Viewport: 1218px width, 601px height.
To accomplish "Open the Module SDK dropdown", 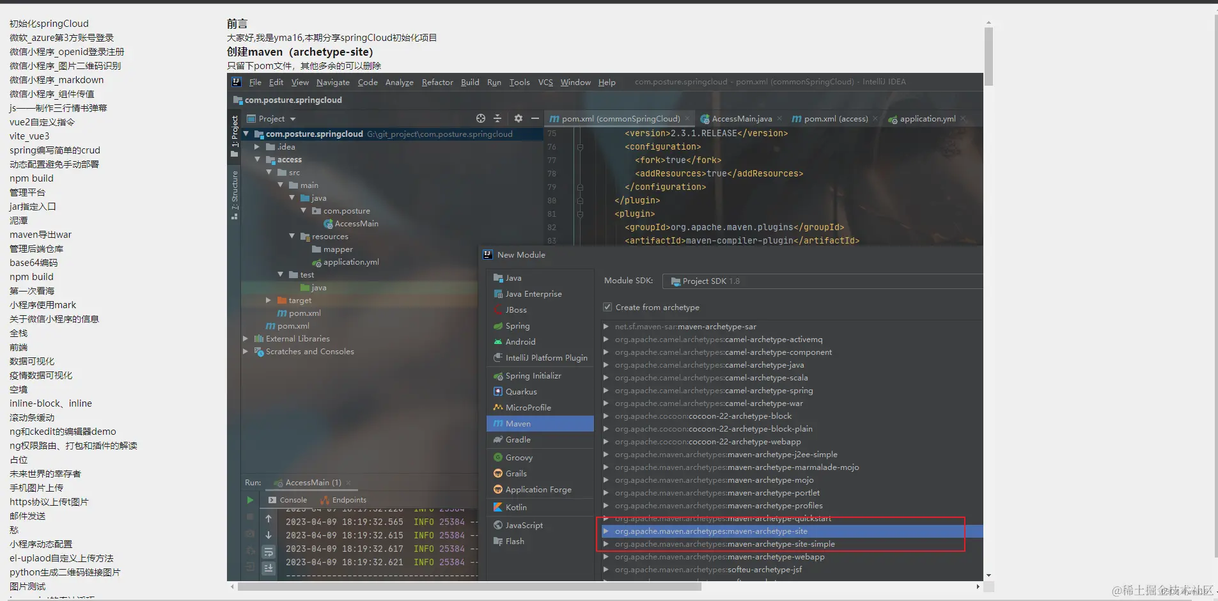I will click(823, 281).
